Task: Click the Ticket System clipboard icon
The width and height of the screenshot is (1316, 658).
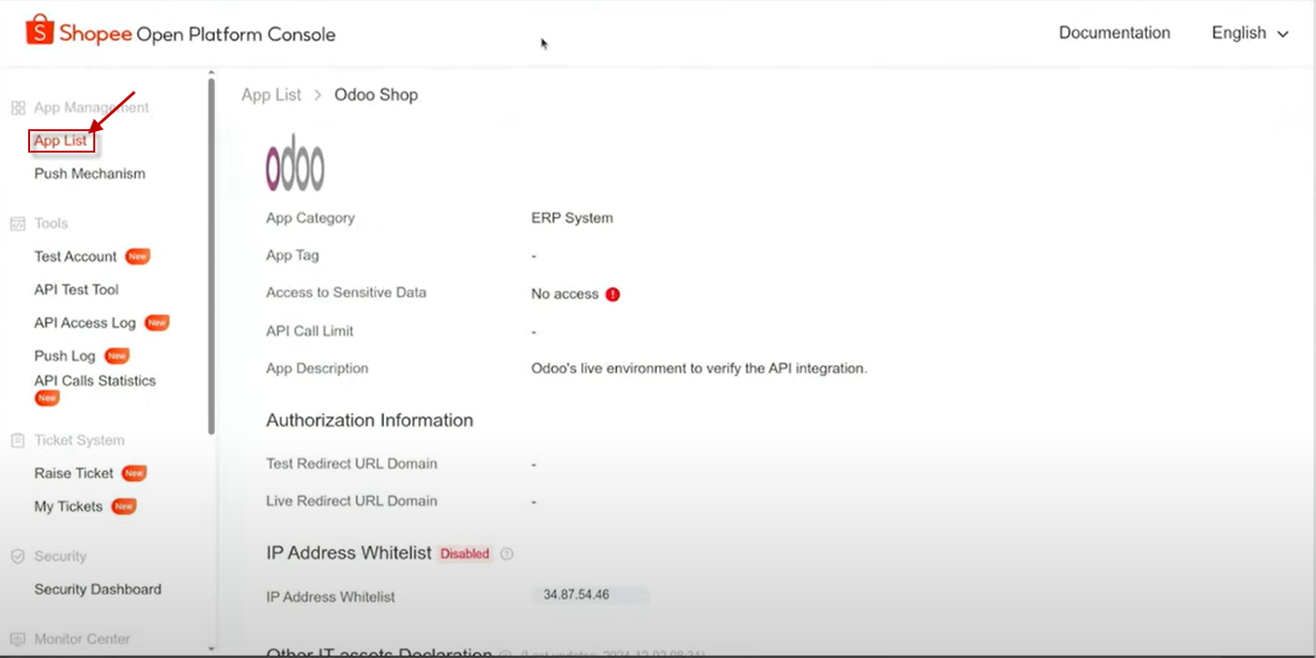Action: [17, 440]
